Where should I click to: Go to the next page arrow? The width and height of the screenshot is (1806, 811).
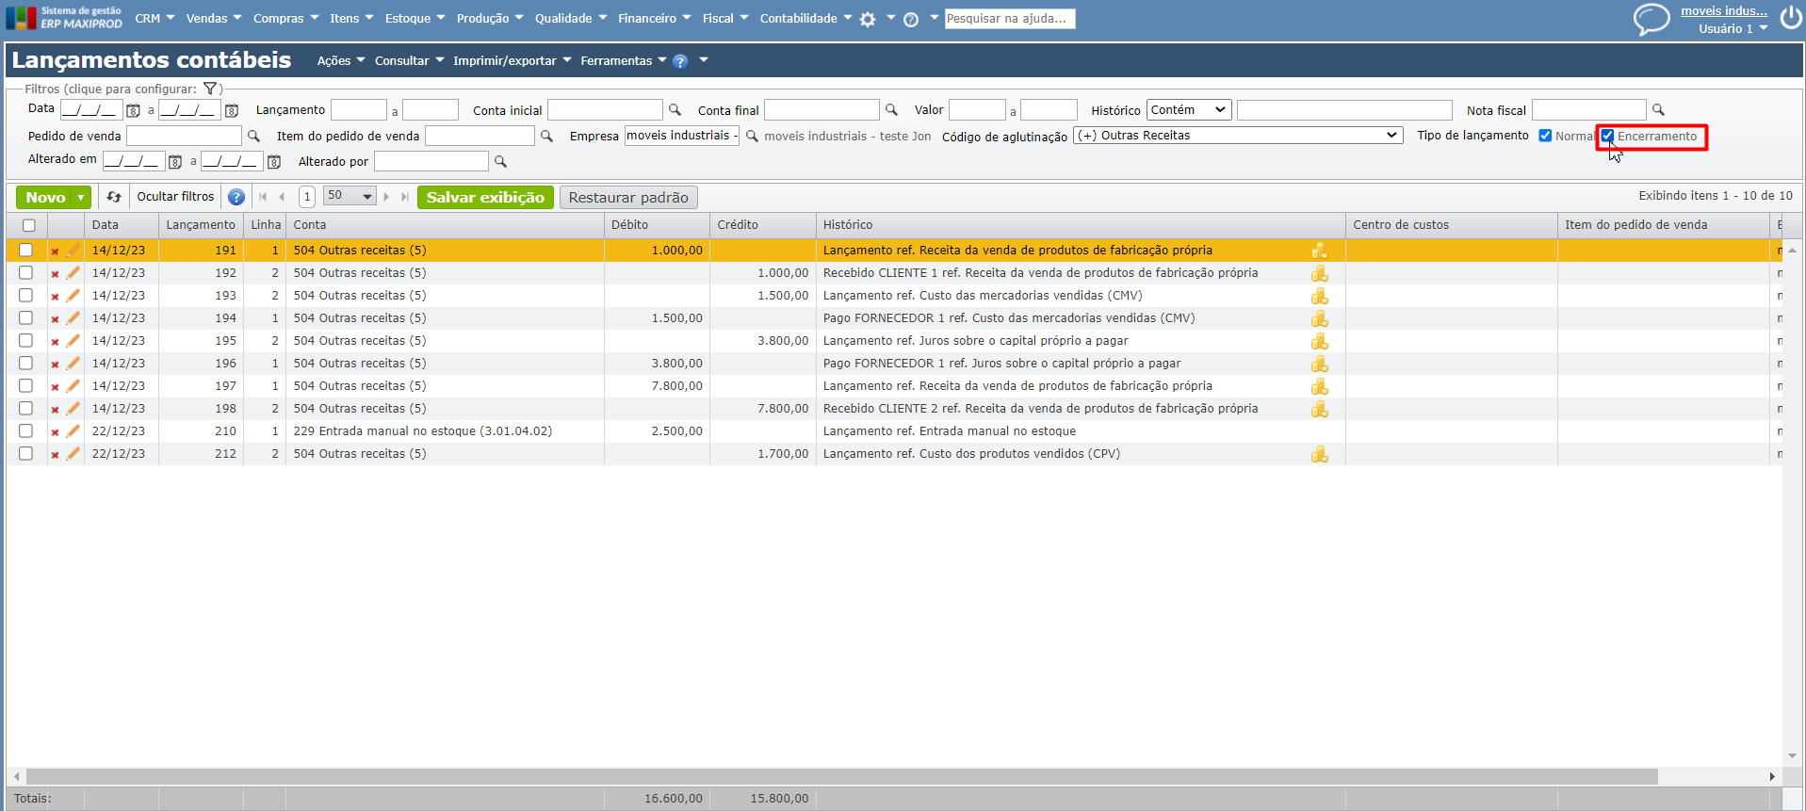tap(386, 197)
